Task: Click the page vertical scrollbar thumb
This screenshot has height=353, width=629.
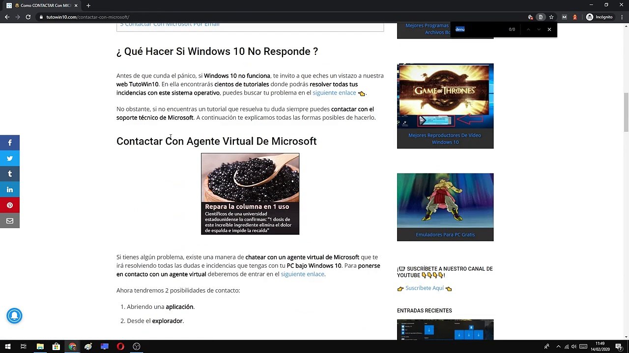Action: pos(626,112)
